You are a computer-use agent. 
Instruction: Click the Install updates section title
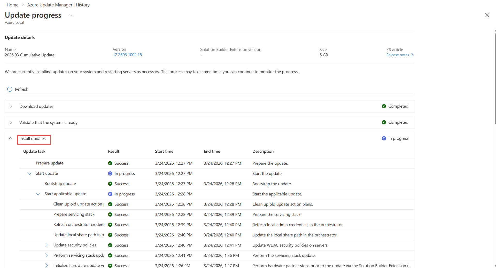pyautogui.click(x=33, y=139)
